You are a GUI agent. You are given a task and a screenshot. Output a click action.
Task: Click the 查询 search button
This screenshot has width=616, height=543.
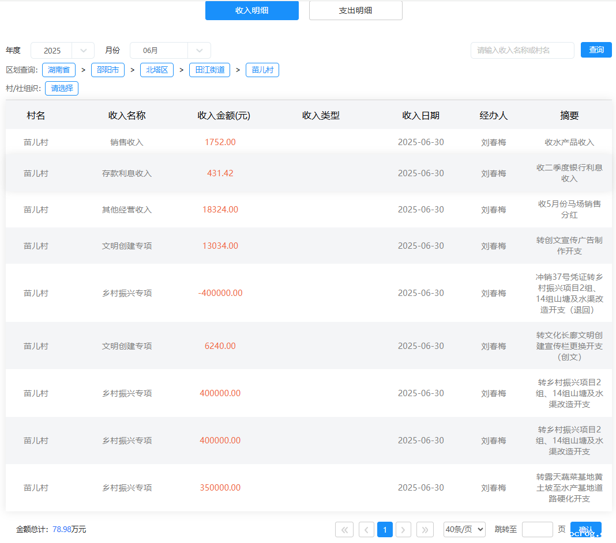[x=596, y=50]
